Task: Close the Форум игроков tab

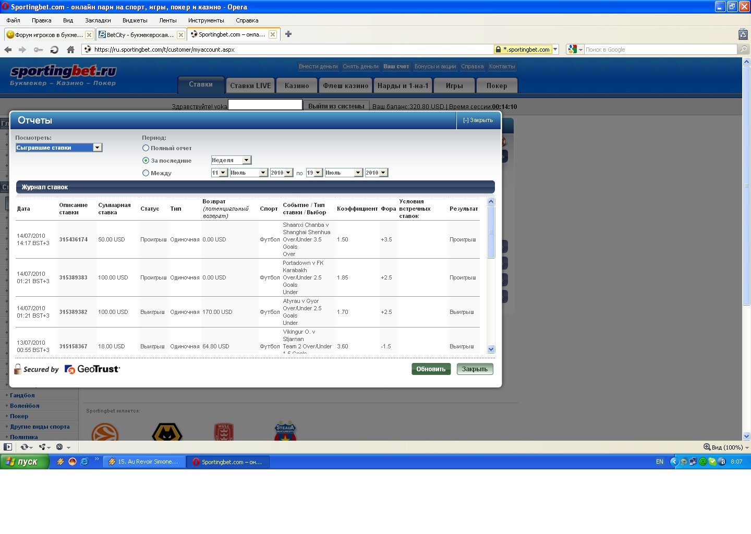Action: click(89, 35)
